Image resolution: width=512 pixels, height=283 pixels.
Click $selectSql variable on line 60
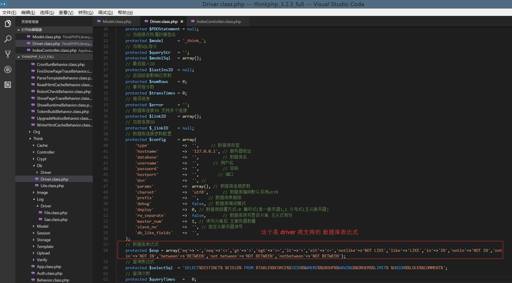(x=161, y=268)
